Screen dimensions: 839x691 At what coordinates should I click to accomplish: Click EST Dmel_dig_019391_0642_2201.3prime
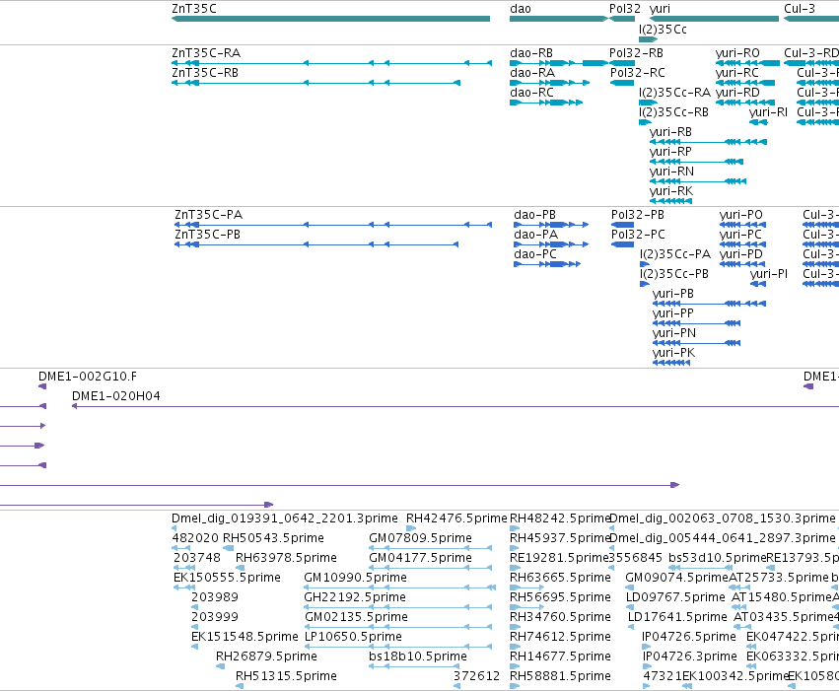pyautogui.click(x=174, y=528)
